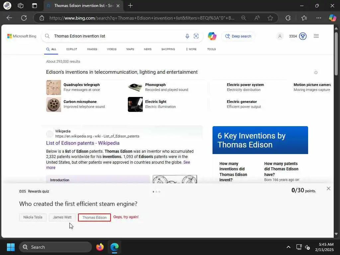
Task: Switch to the News search tab
Action: tap(148, 49)
